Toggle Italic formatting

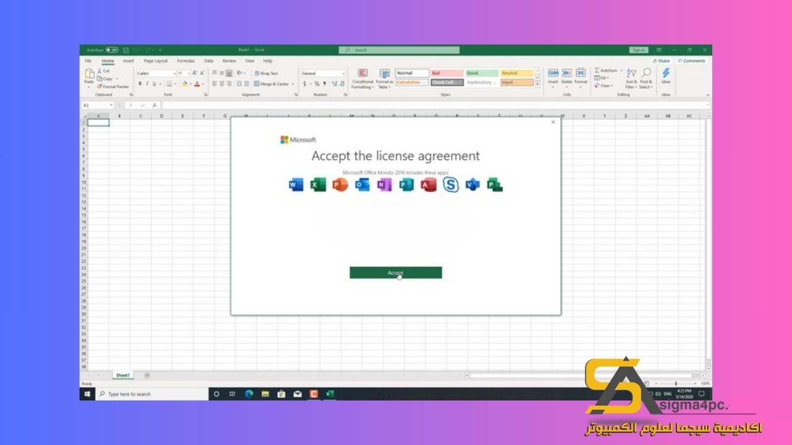tap(147, 84)
